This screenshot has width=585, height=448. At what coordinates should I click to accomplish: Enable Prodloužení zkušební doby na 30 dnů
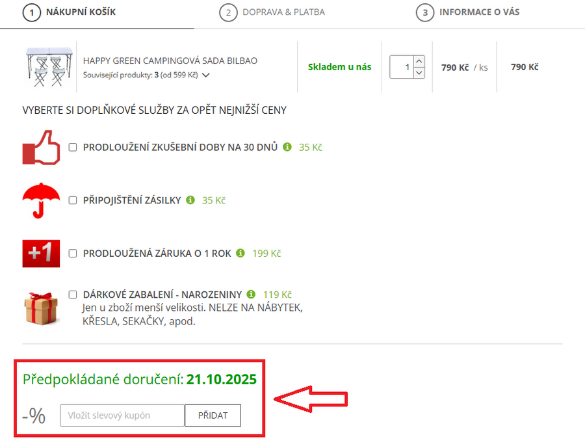click(x=73, y=148)
